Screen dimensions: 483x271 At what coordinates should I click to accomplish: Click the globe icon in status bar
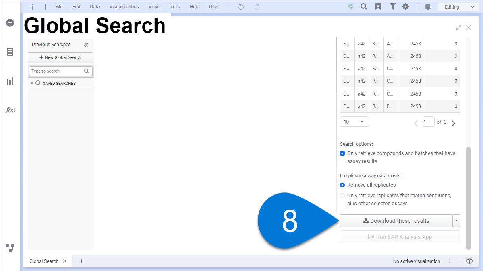469,261
